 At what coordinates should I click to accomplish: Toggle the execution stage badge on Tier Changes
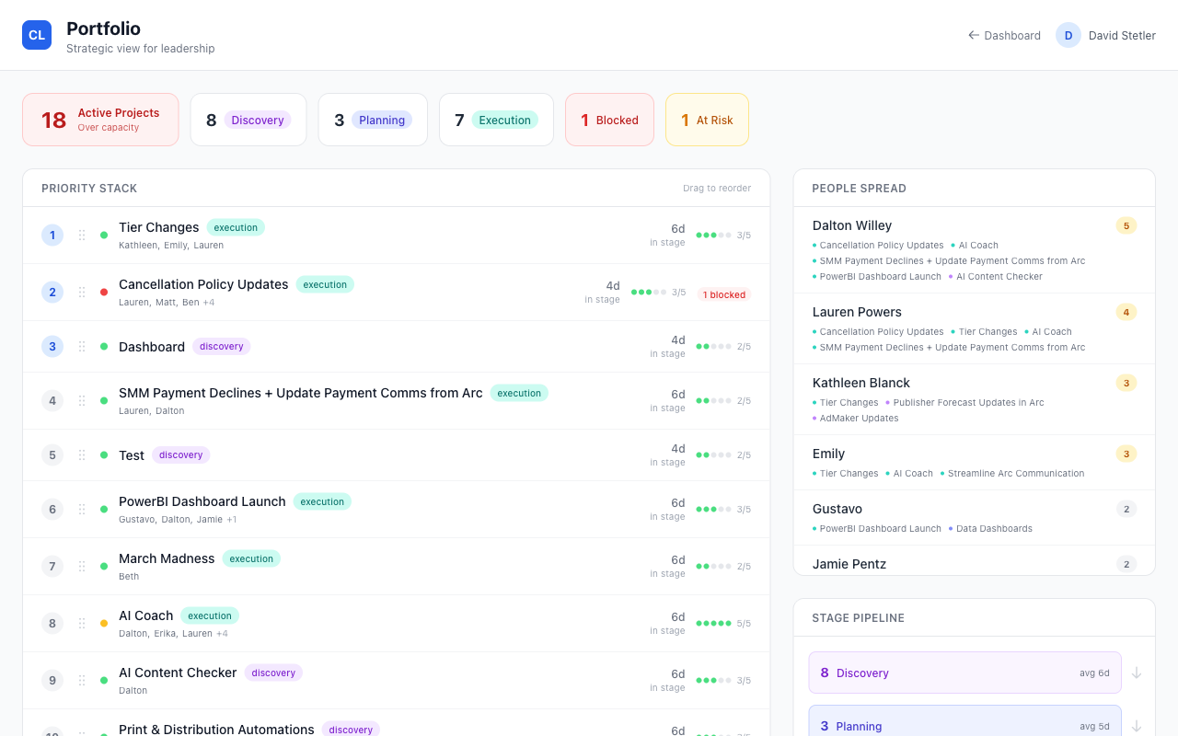tap(236, 227)
